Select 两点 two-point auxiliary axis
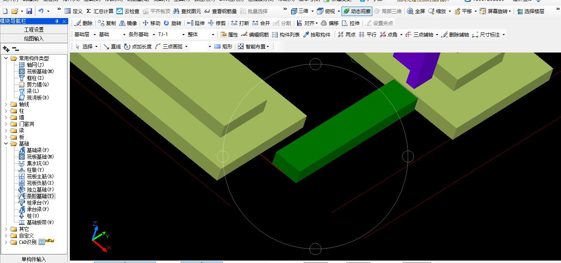The height and width of the screenshot is (263, 561). pyautogui.click(x=347, y=34)
